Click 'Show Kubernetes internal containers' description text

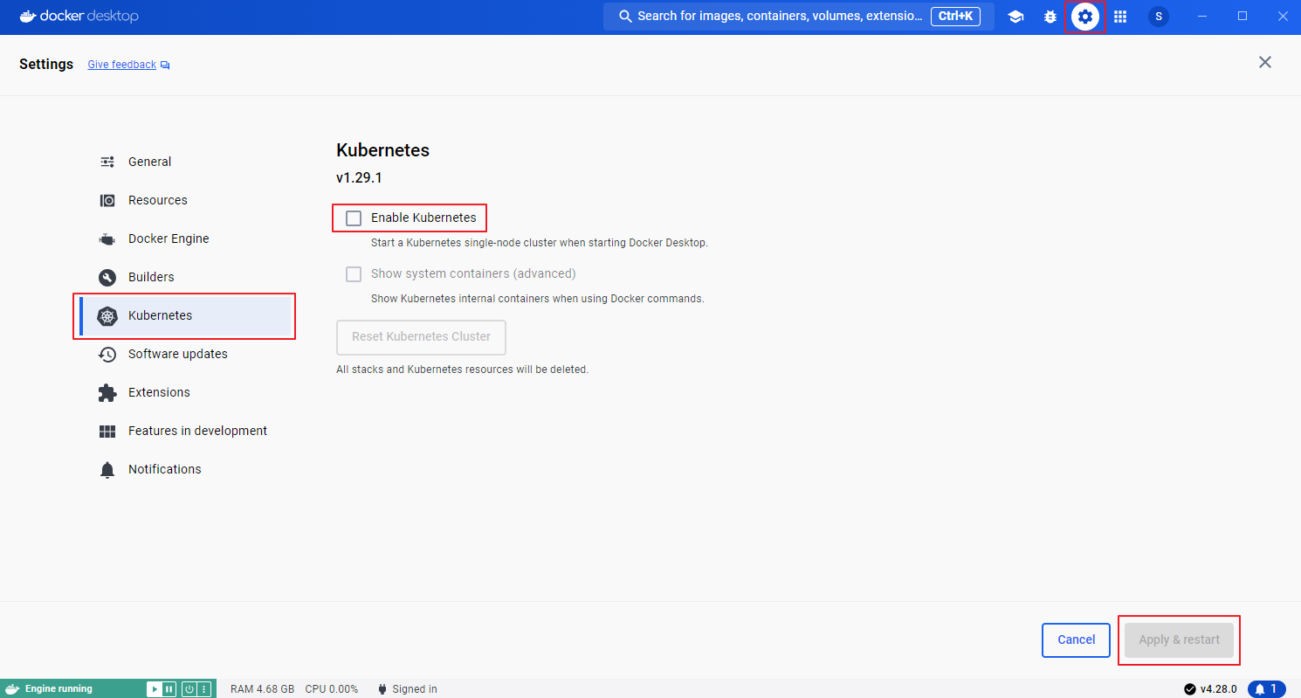click(538, 299)
